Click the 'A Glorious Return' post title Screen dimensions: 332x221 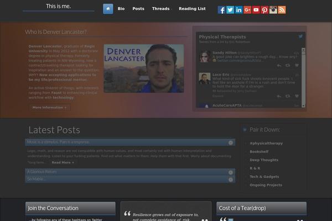[x=41, y=172]
